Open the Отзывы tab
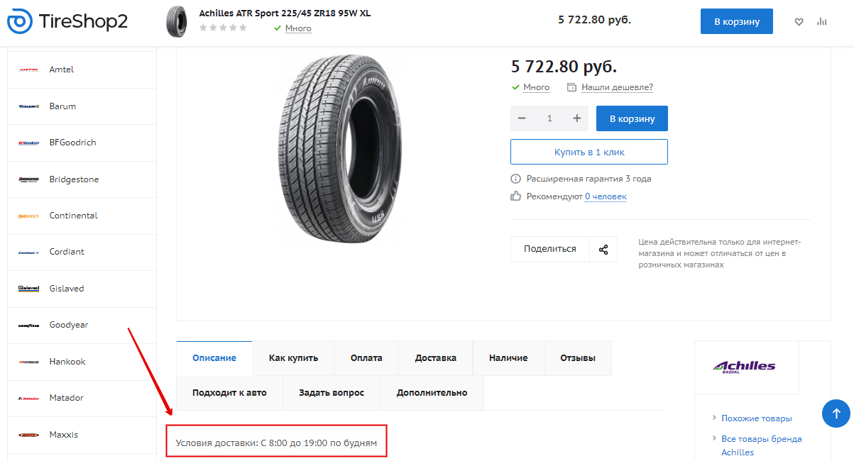 pos(578,358)
